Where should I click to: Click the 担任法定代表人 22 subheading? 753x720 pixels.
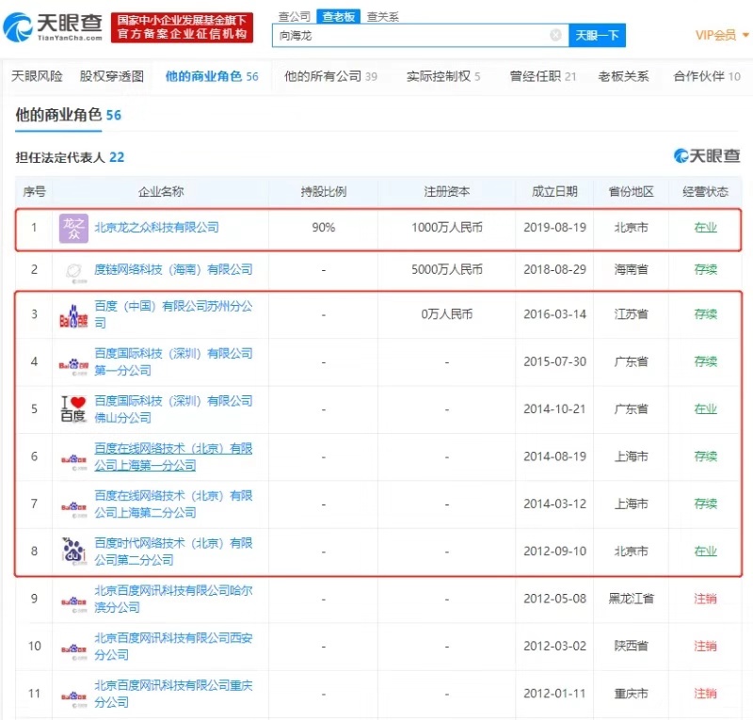(70, 157)
